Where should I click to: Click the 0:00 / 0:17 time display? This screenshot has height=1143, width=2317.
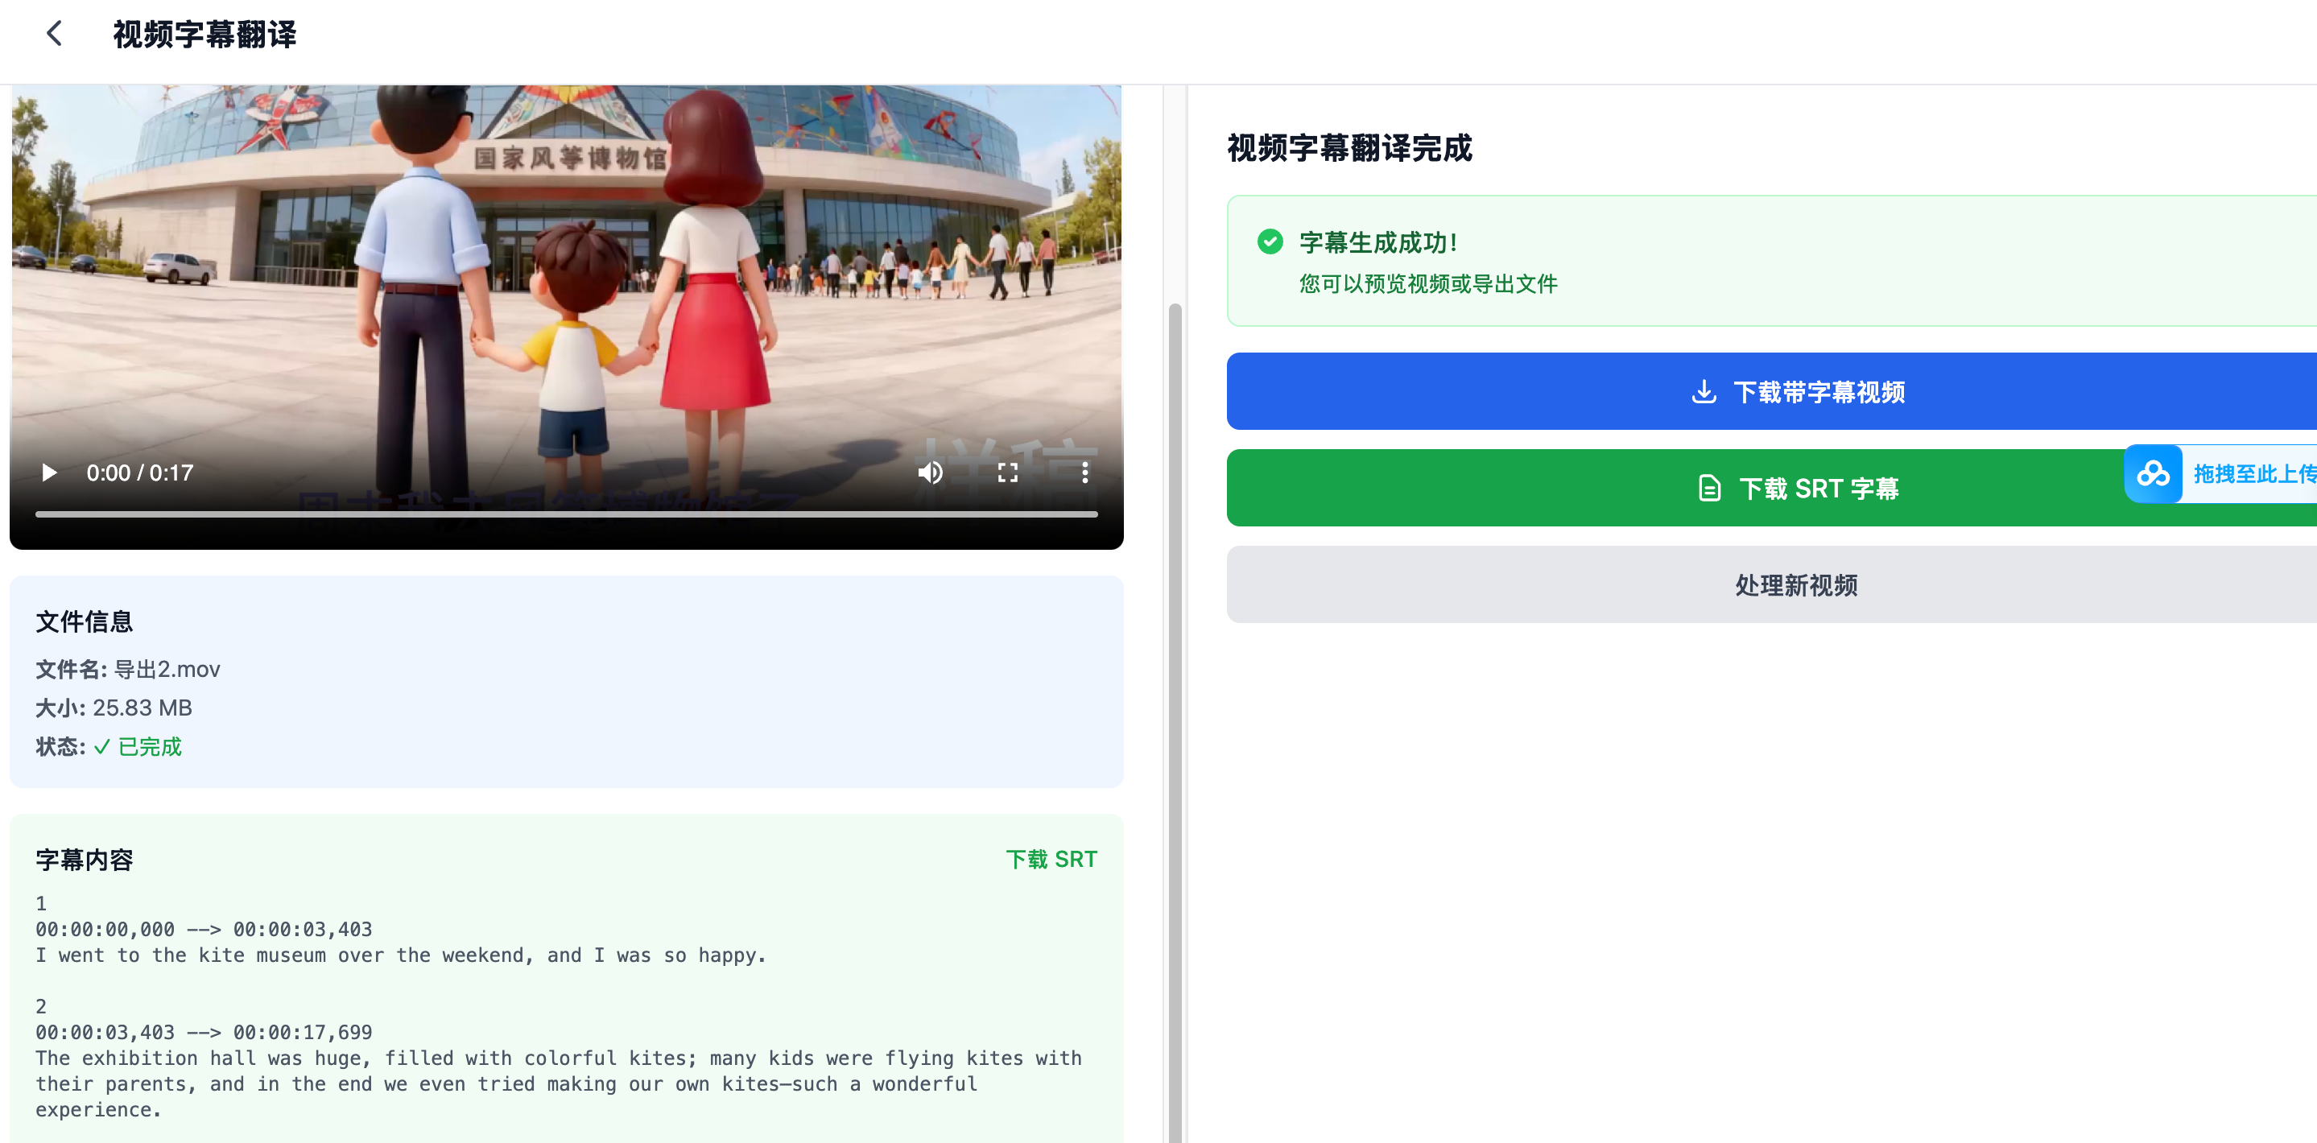139,472
